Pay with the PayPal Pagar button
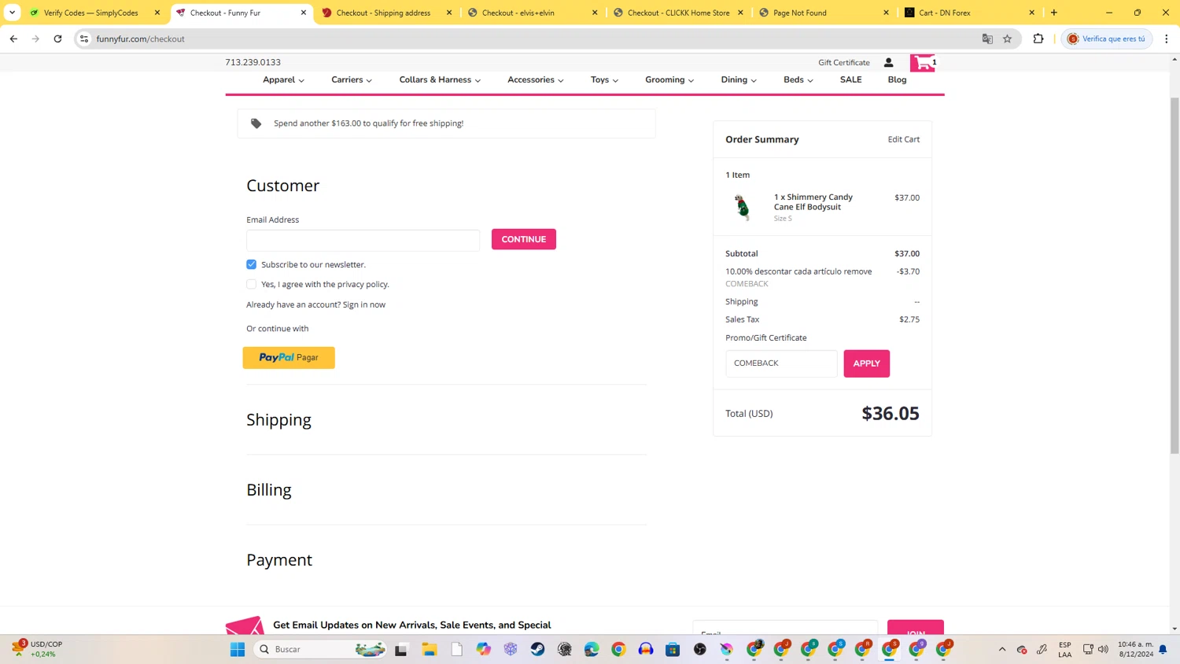The height and width of the screenshot is (664, 1180). 289,357
